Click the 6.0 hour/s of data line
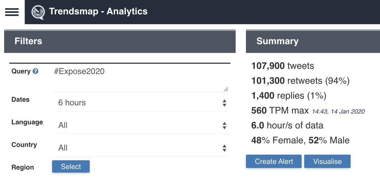The image size is (380, 187). coord(287,126)
